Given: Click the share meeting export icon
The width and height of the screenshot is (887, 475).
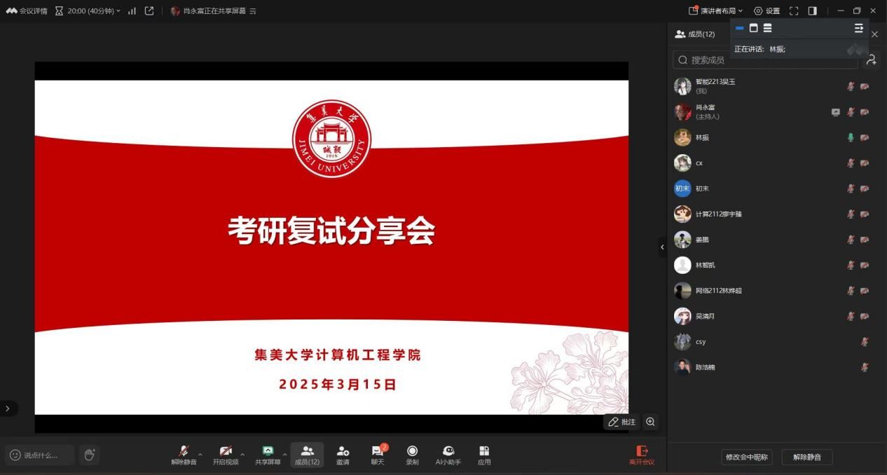Looking at the screenshot, I should pos(149,11).
